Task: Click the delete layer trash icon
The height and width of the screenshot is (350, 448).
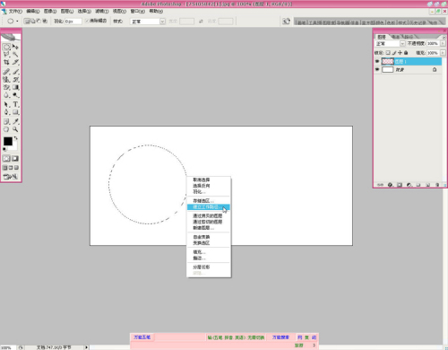Action: coord(437,185)
